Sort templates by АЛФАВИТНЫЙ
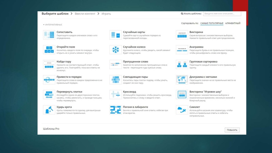The height and width of the screenshot is (153, 272). click(233, 23)
